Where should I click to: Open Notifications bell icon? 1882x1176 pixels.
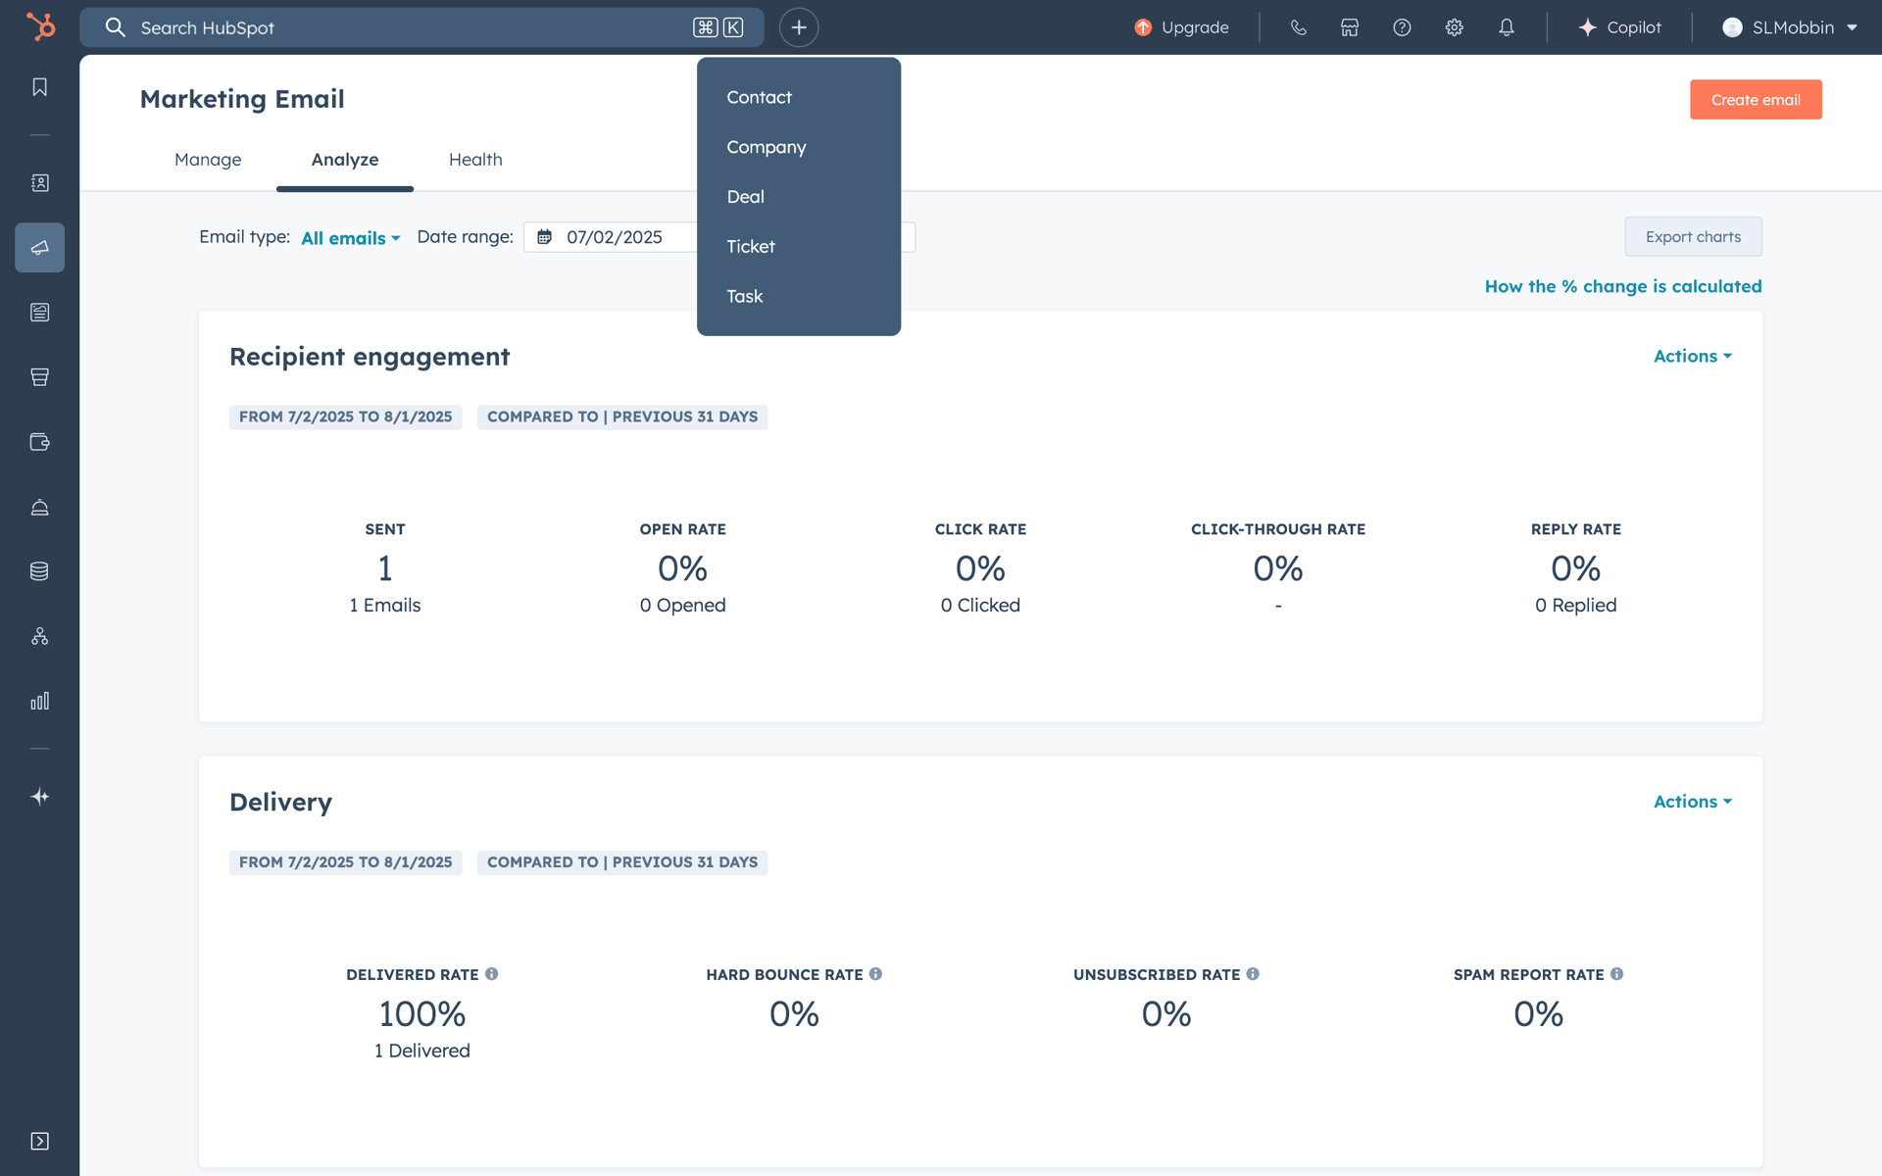[1507, 27]
